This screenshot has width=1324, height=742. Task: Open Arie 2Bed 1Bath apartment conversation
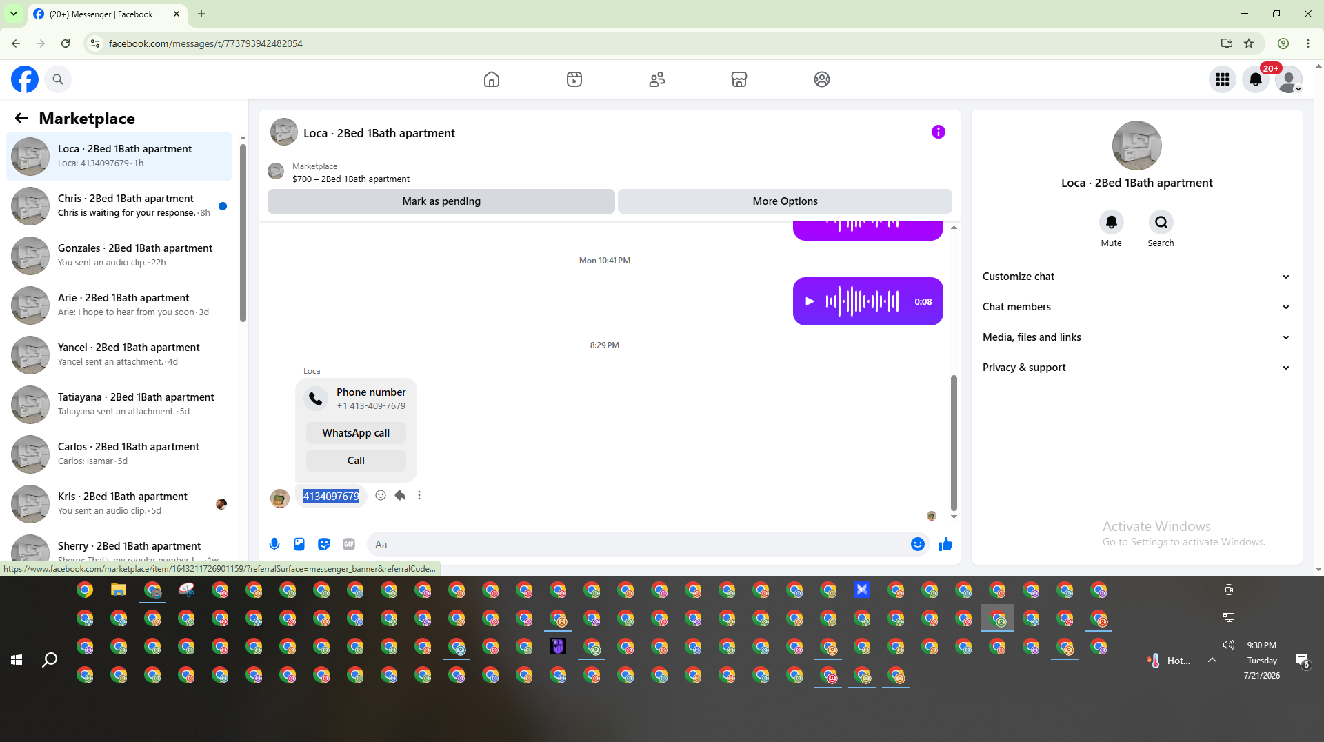[119, 305]
